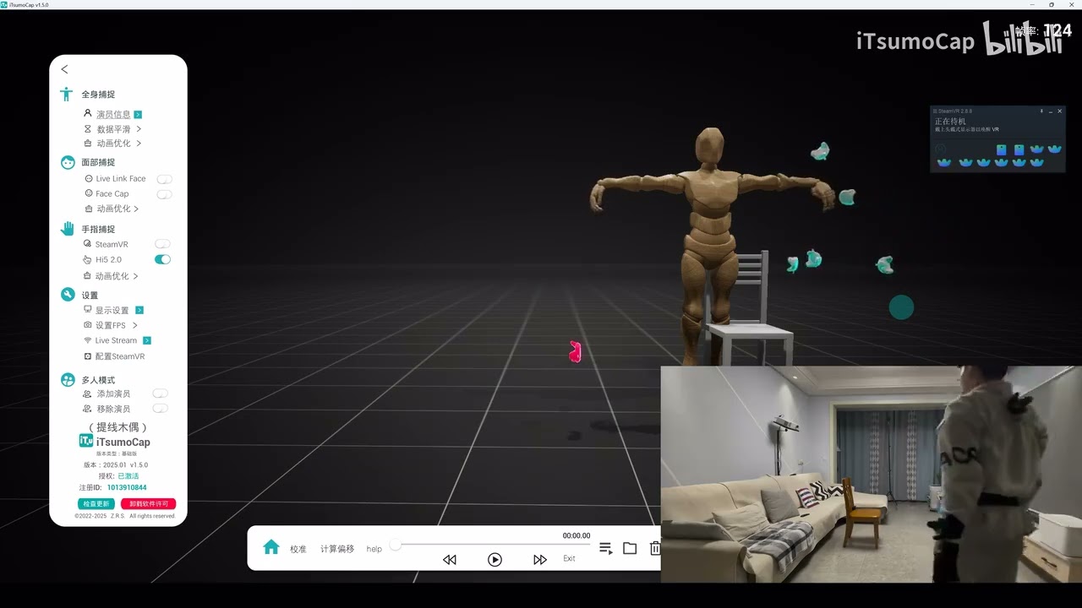Click the add-actor icon next to 添加演员
The width and height of the screenshot is (1082, 608).
[87, 394]
